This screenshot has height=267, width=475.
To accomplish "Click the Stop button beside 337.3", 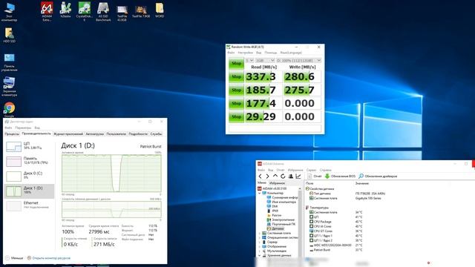I will tap(236, 76).
